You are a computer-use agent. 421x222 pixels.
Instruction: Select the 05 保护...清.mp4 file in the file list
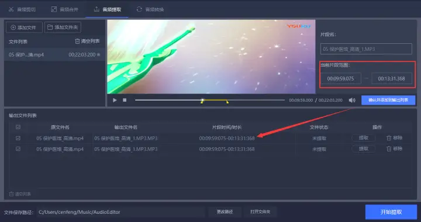click(x=54, y=55)
